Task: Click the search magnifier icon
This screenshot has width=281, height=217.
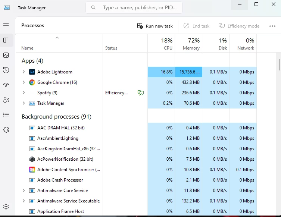Action: click(93, 7)
